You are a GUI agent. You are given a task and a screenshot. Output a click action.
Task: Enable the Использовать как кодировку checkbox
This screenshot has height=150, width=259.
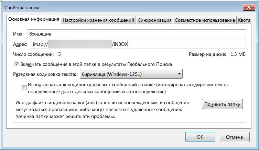[x=24, y=88]
